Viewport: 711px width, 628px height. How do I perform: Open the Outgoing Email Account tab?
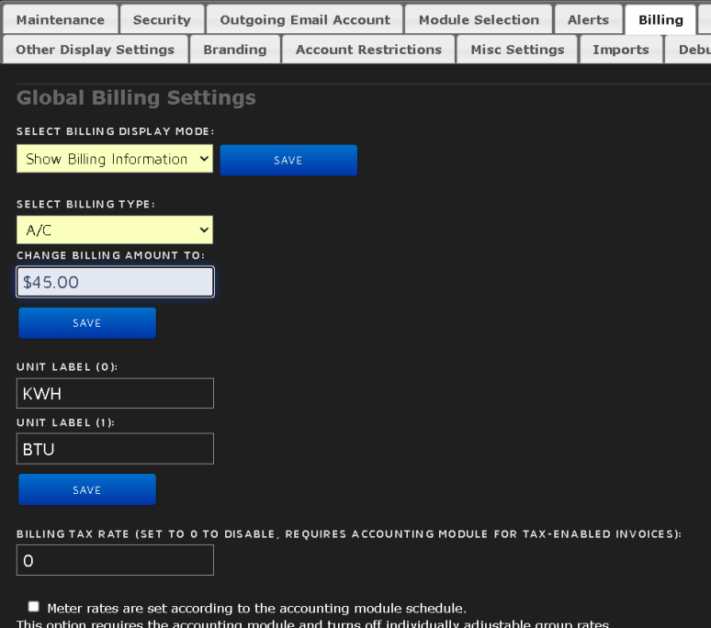[x=305, y=19]
